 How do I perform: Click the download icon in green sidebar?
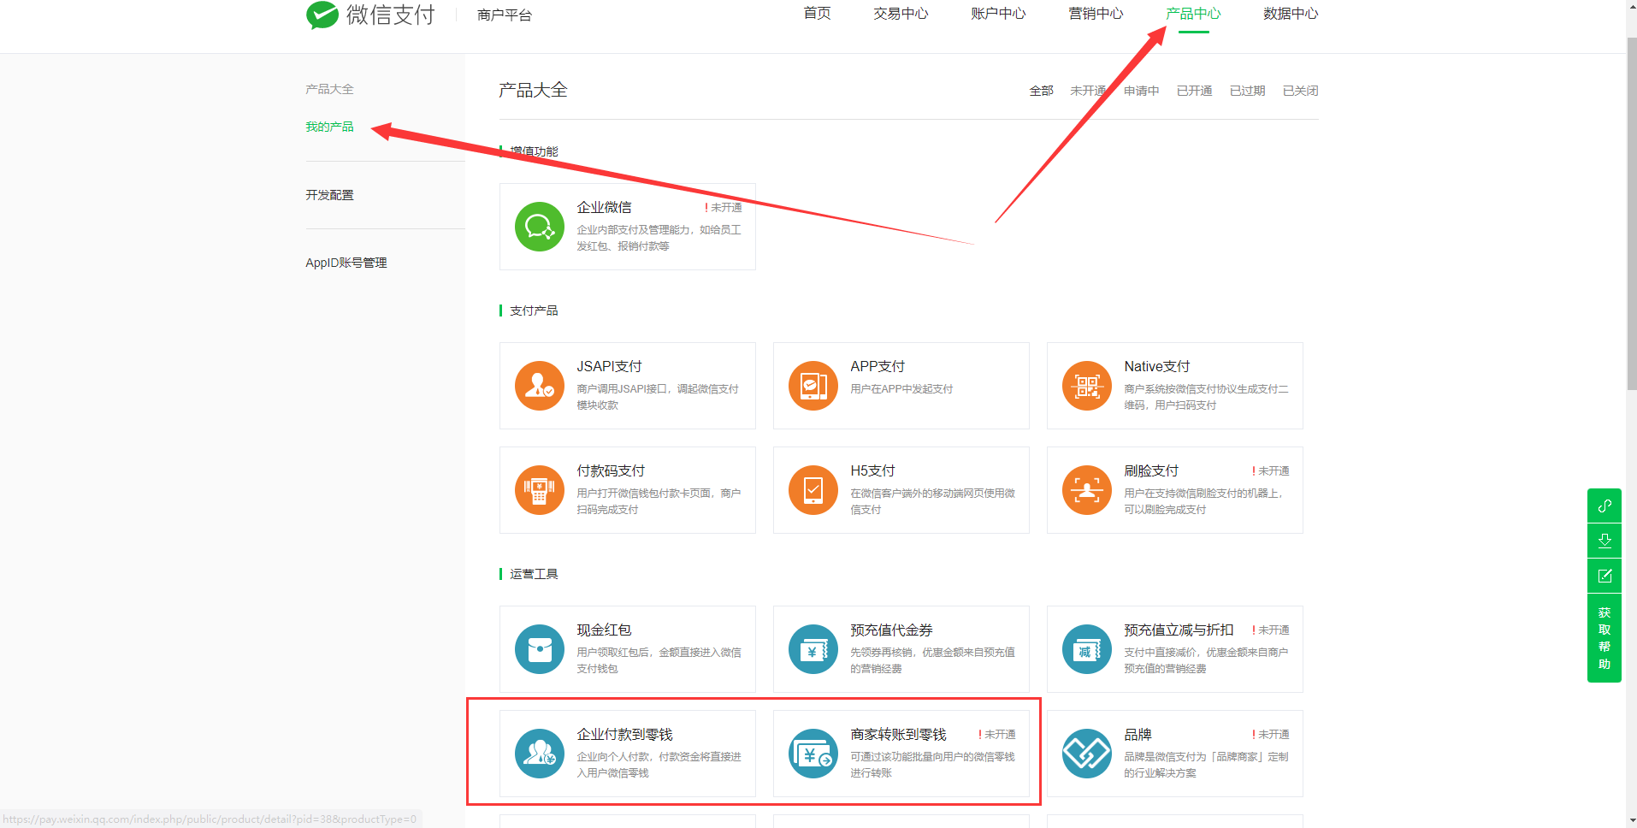coord(1604,541)
